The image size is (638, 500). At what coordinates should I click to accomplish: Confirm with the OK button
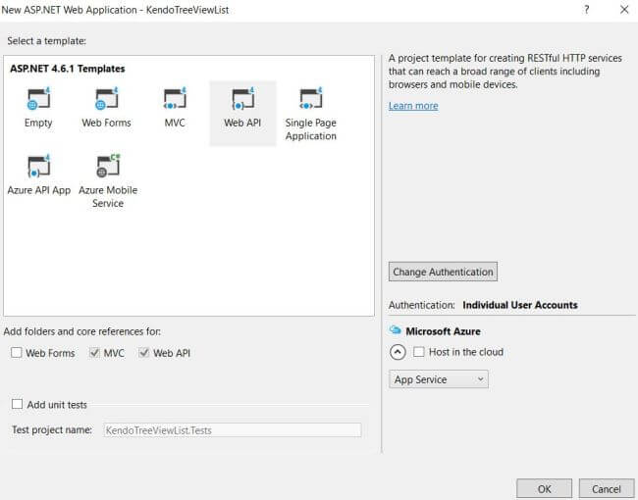click(544, 488)
